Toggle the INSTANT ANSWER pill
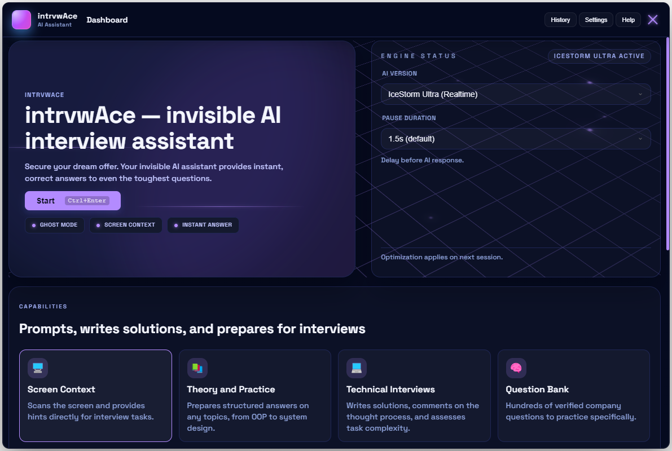 (x=203, y=225)
